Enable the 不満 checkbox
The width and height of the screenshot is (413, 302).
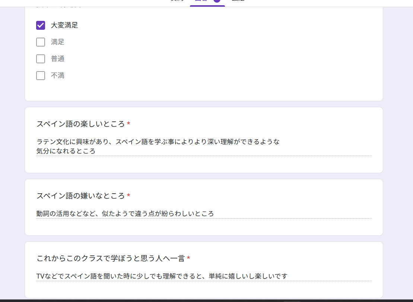coord(41,76)
